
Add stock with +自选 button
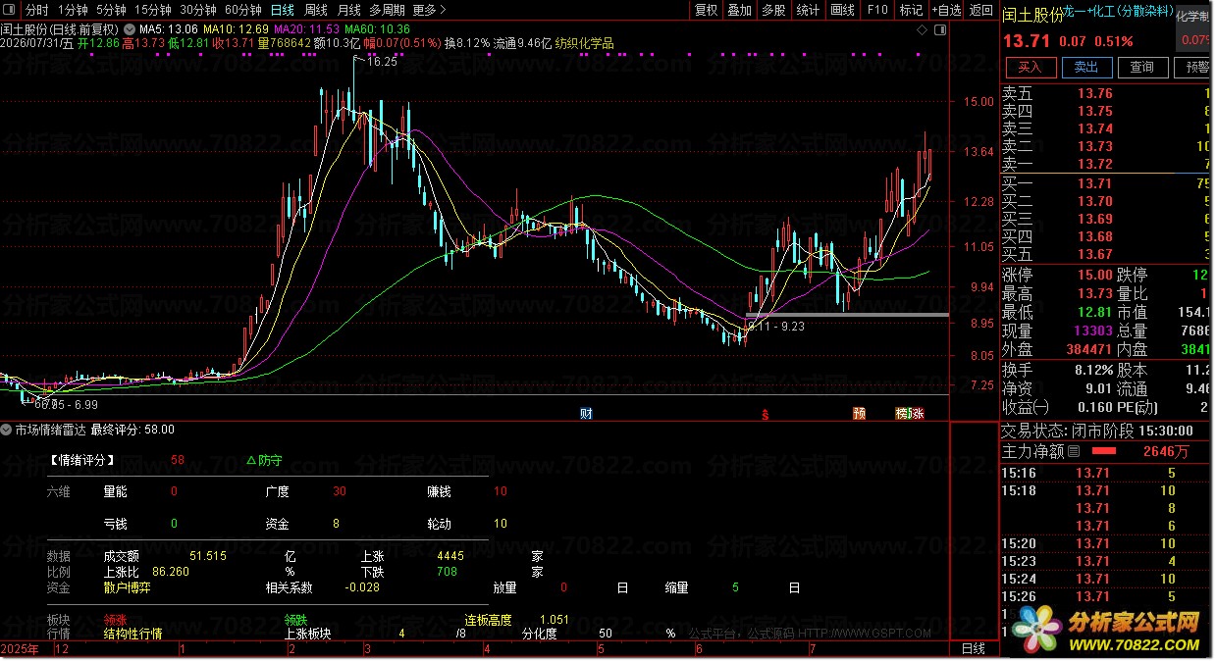pyautogui.click(x=945, y=10)
